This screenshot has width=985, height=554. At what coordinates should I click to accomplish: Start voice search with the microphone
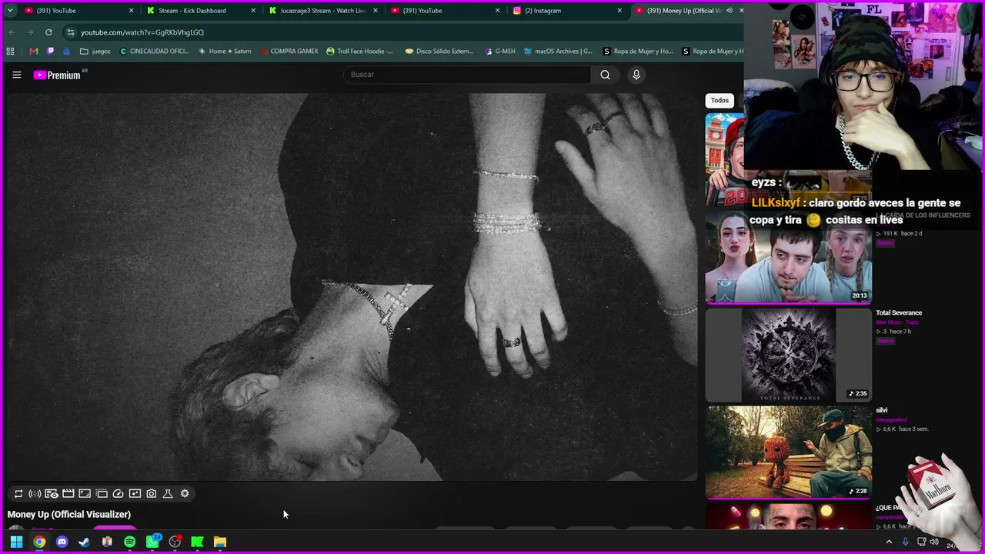636,75
